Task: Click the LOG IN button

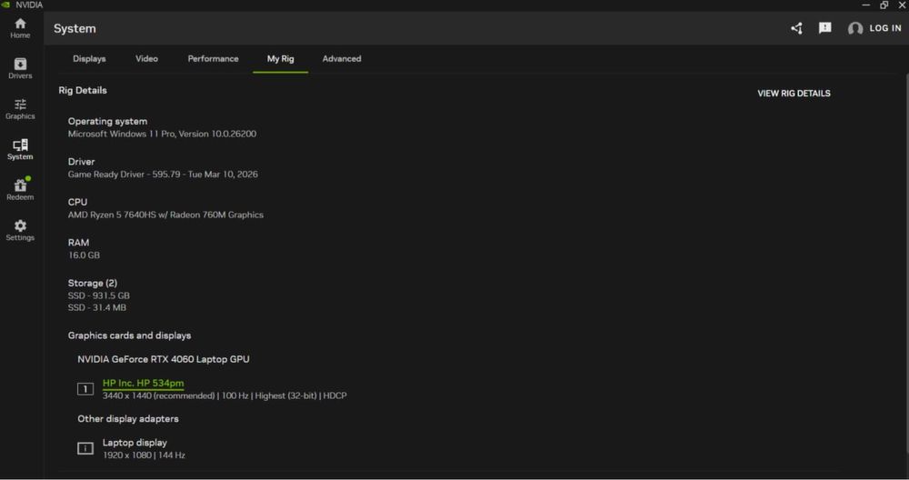Action: pyautogui.click(x=885, y=28)
